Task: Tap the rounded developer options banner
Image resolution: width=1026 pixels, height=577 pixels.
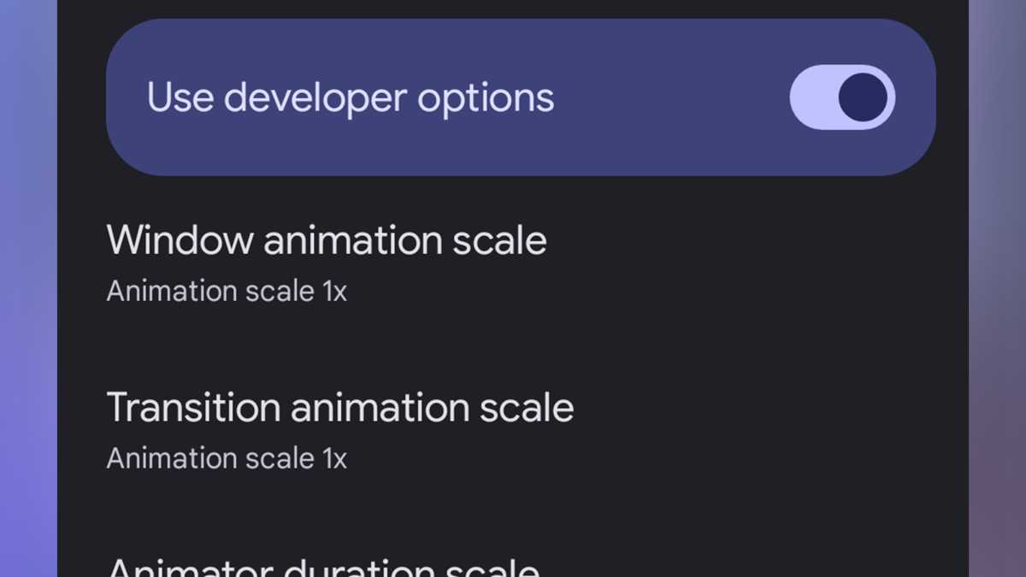Action: pos(521,97)
